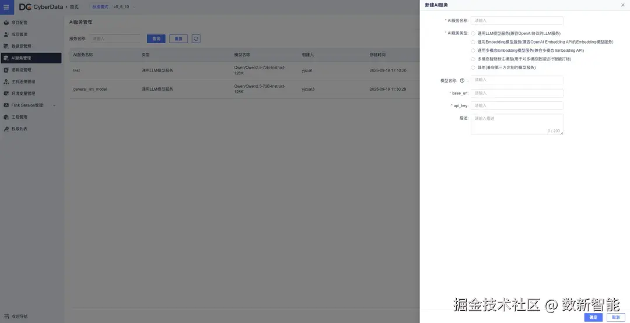Select 其他(兼容第三方定制的模型服务) radio option
Viewport: 630px width, 323px height.
[x=473, y=68]
